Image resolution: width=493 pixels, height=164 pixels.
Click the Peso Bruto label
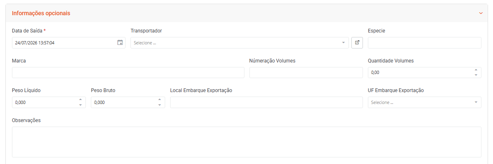click(103, 90)
